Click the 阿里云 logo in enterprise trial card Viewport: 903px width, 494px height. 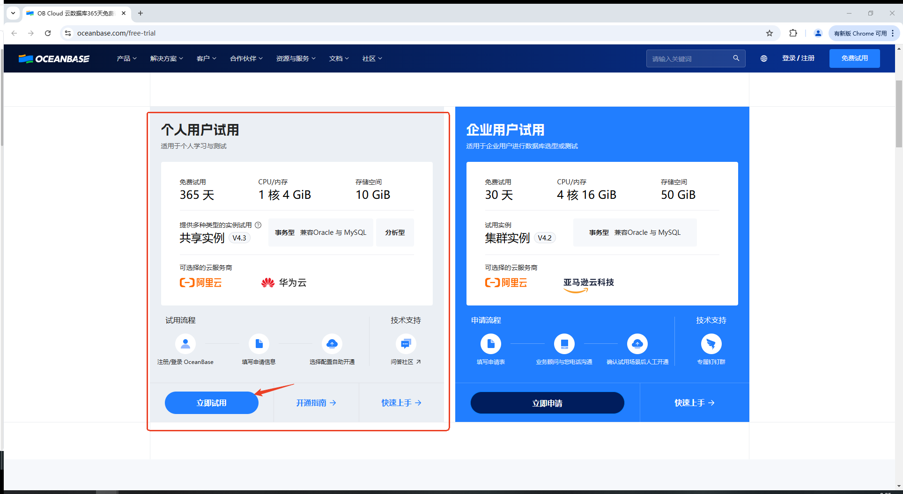(506, 283)
